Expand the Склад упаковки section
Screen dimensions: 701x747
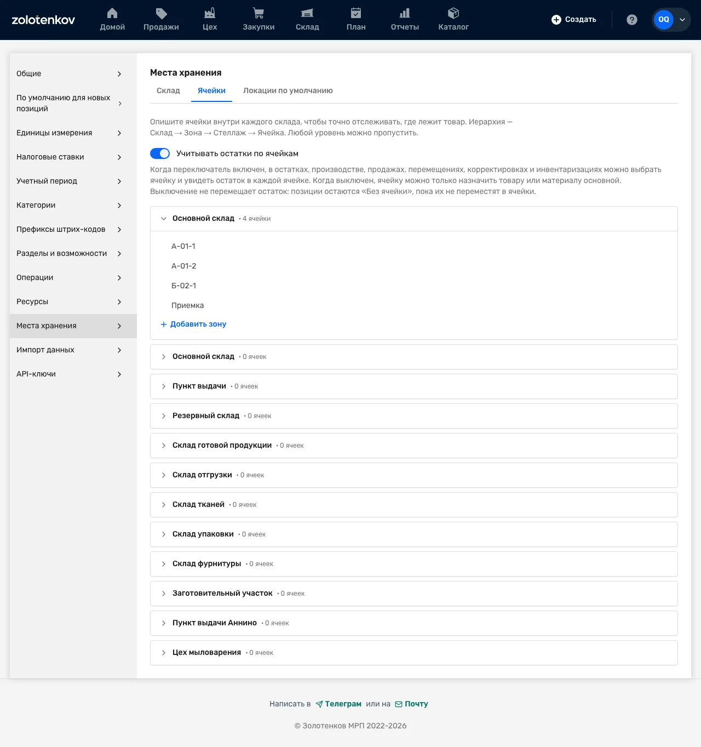click(x=414, y=534)
